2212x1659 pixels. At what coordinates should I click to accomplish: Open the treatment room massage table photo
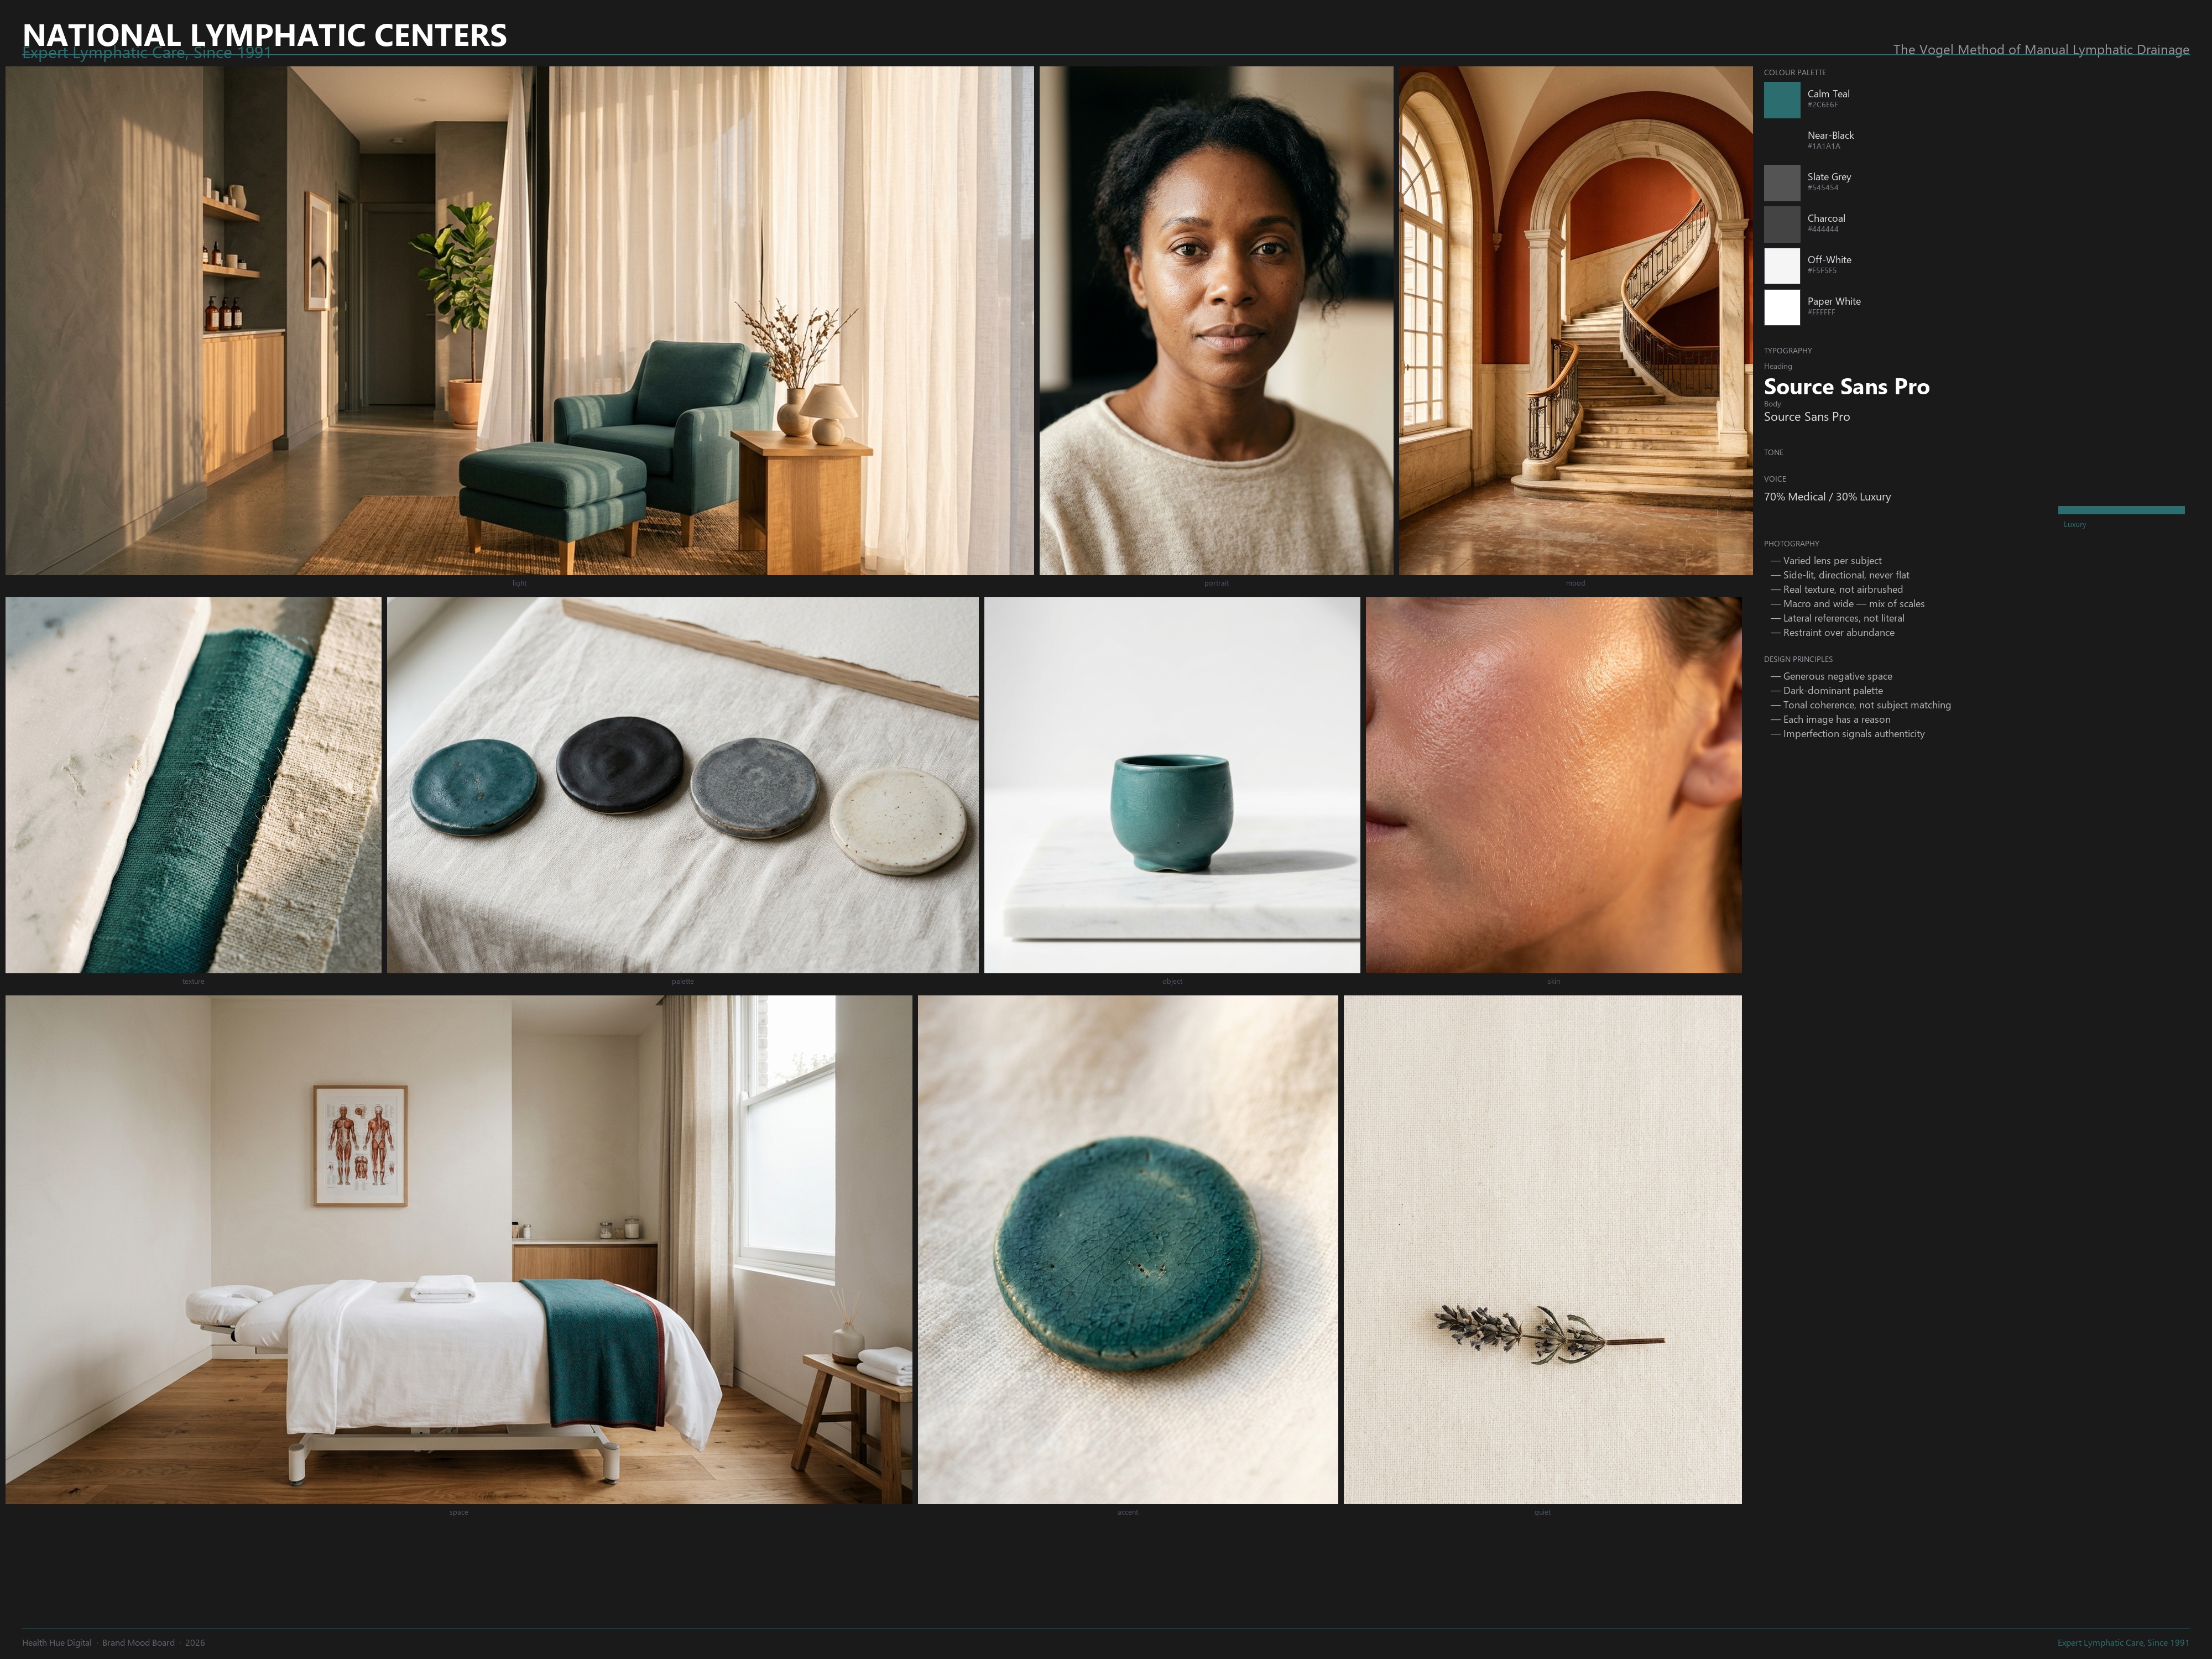coord(459,1249)
